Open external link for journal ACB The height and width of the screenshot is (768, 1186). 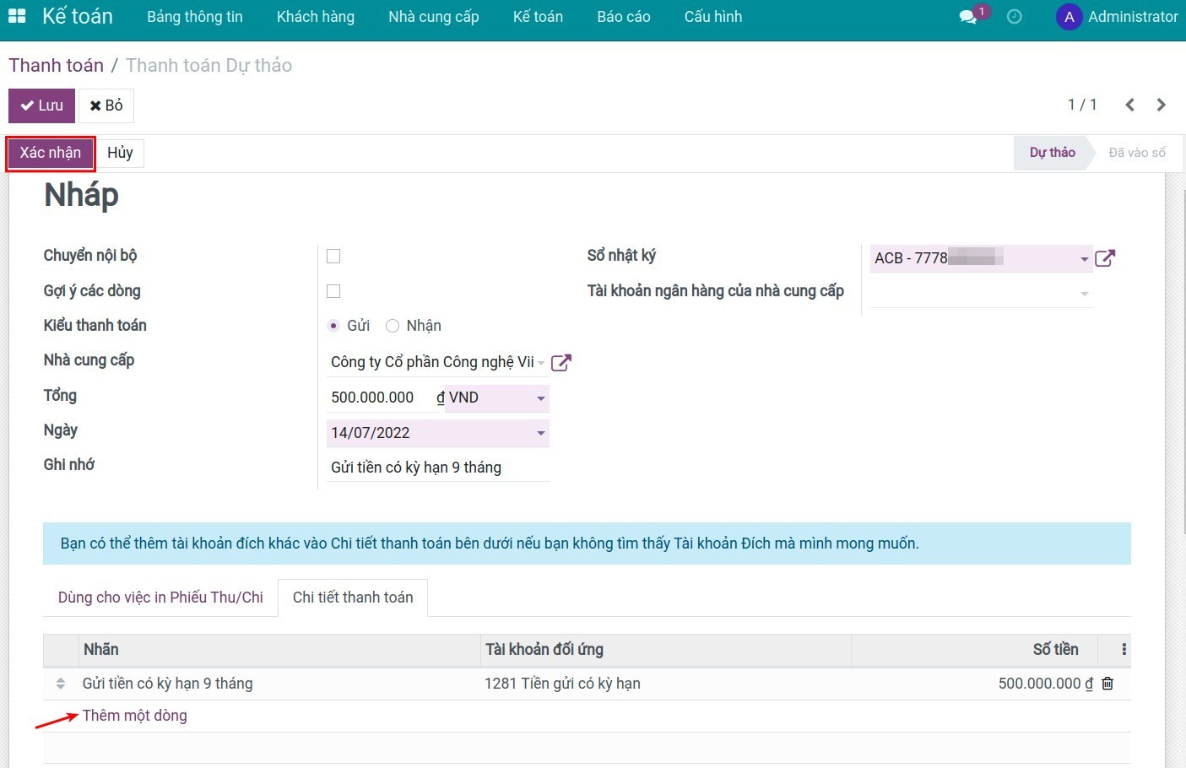coord(1105,258)
